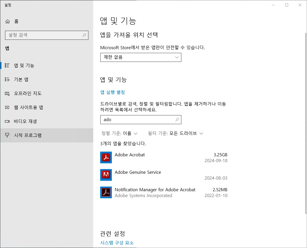Screen dimensions: 307x248
Task: Click the 웹 사이트용 앱 icon
Action: point(7,107)
